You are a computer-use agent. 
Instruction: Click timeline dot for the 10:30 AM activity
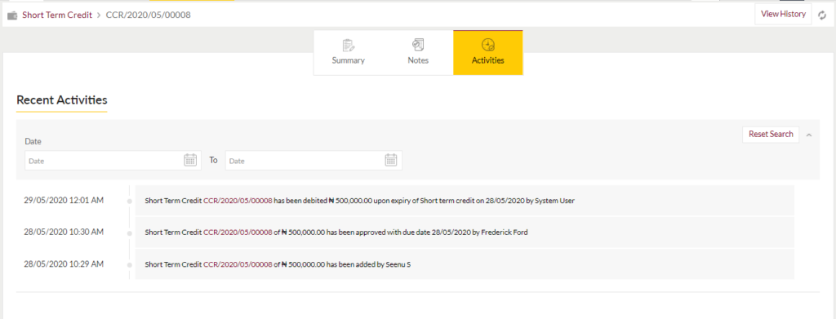point(129,233)
